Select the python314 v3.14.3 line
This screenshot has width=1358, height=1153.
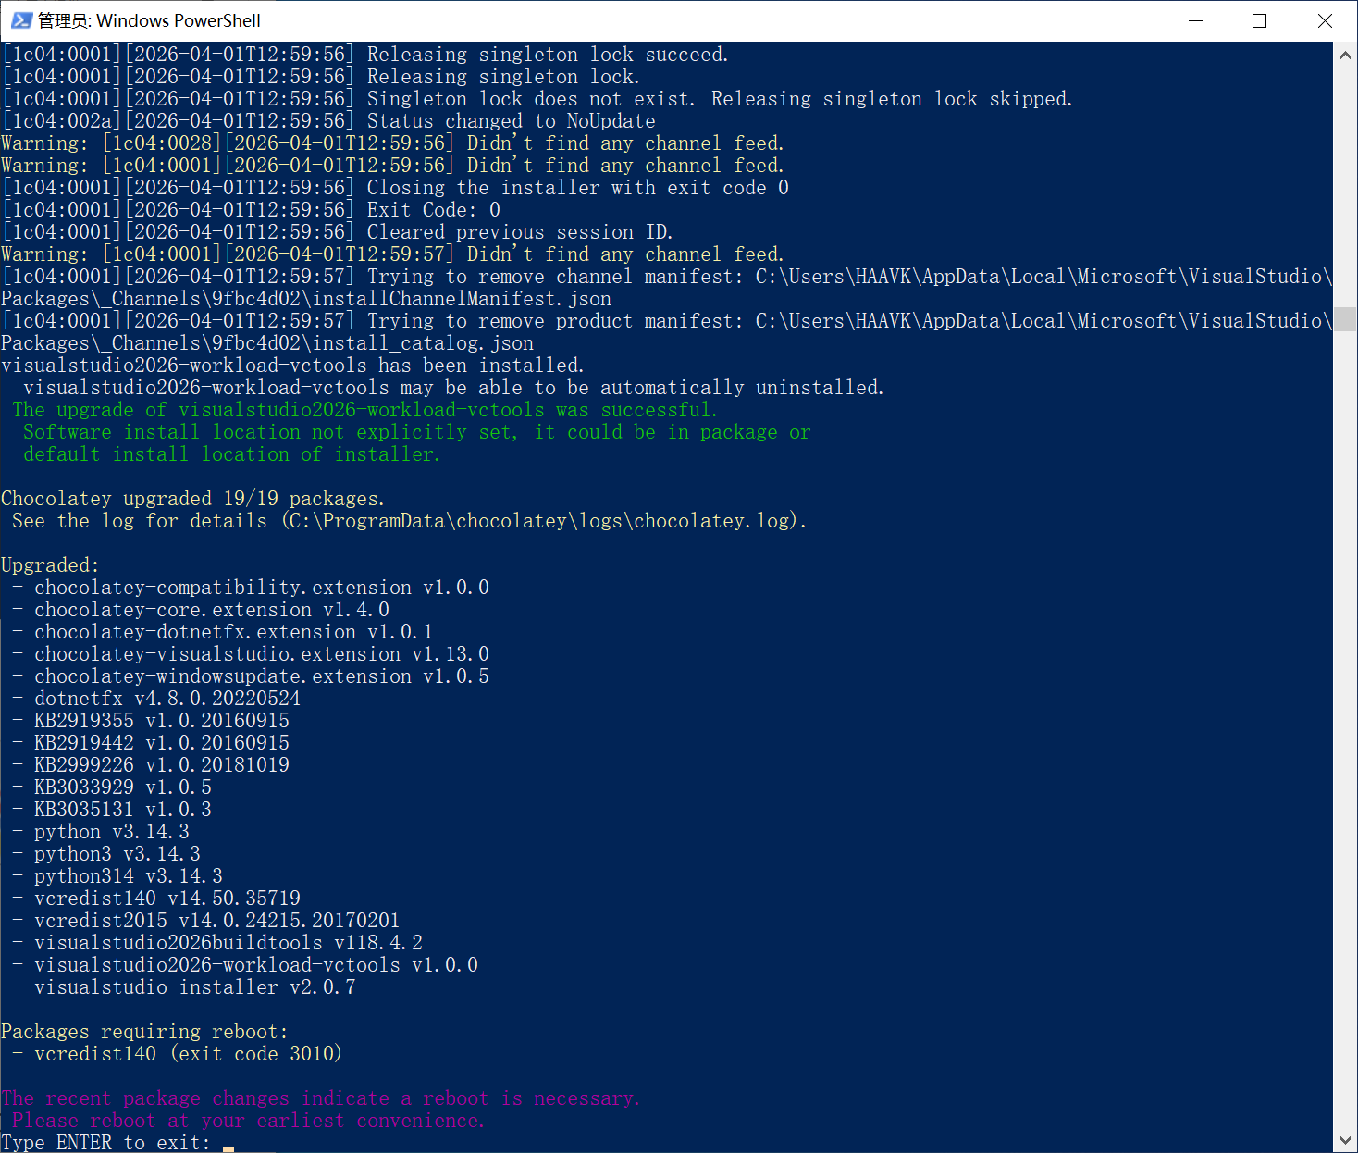point(129,876)
